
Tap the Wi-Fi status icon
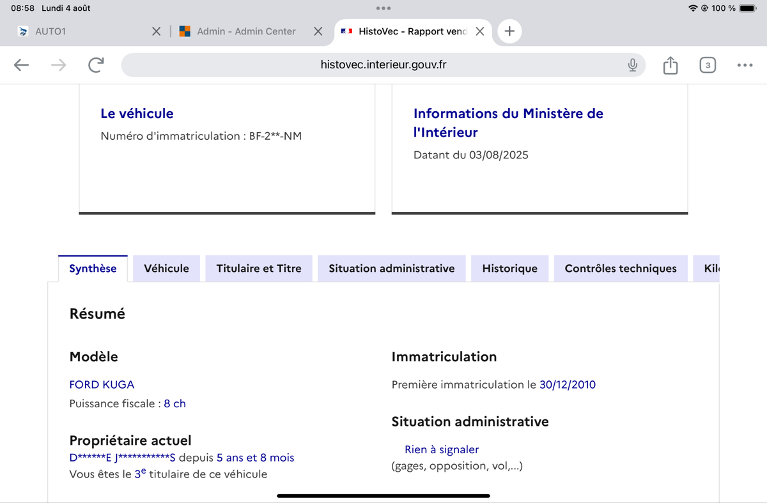[x=693, y=8]
